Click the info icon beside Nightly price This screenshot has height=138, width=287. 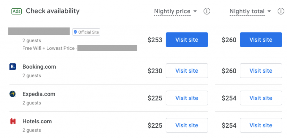coord(207,12)
